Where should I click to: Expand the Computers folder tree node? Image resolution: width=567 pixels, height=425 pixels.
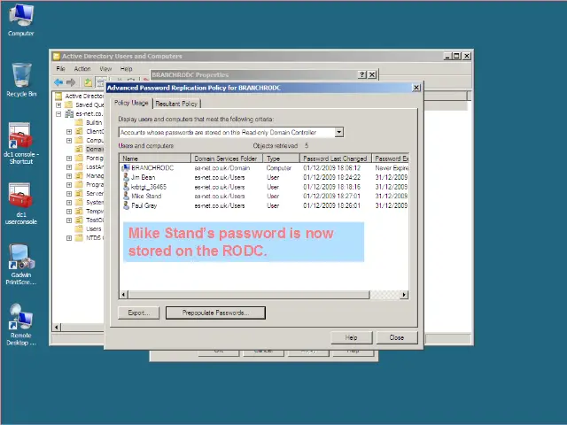point(69,141)
